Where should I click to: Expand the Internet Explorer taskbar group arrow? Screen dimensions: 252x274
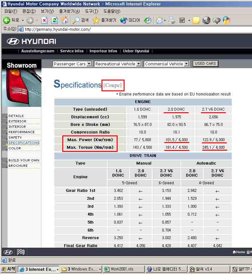pos(58,269)
